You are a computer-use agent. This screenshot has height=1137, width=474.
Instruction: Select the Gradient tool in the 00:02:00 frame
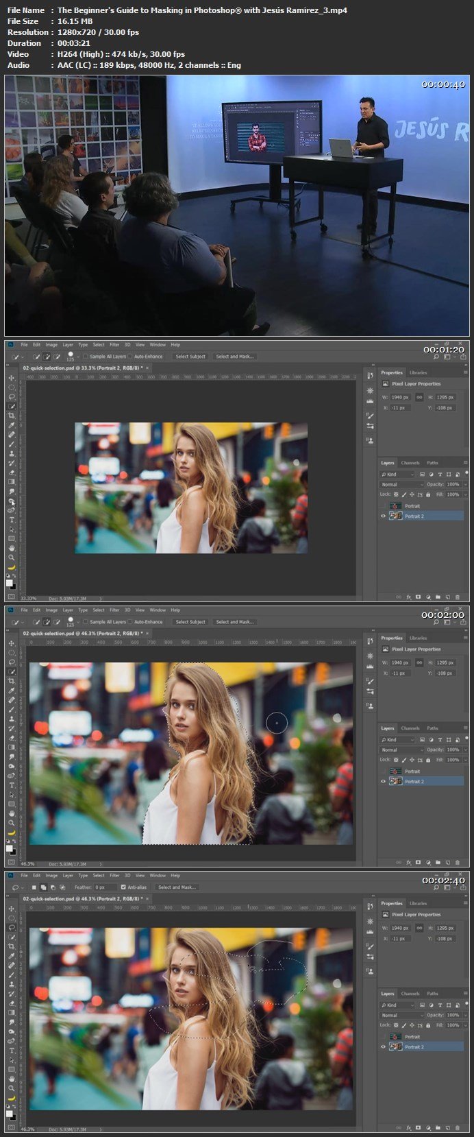[11, 747]
